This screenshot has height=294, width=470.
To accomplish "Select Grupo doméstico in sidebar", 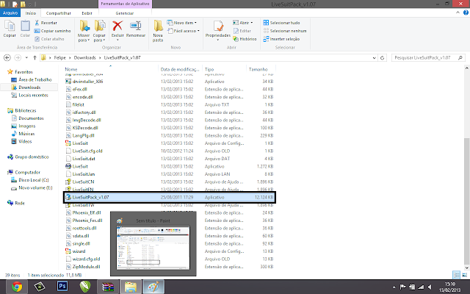I will (28, 157).
